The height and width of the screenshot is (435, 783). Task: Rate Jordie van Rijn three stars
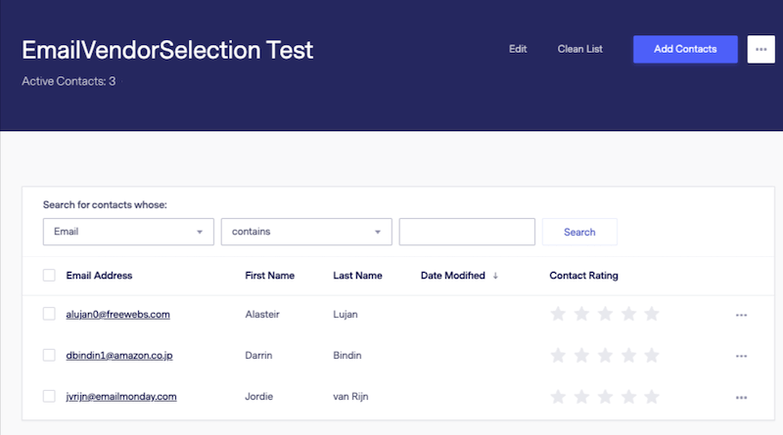[605, 397]
